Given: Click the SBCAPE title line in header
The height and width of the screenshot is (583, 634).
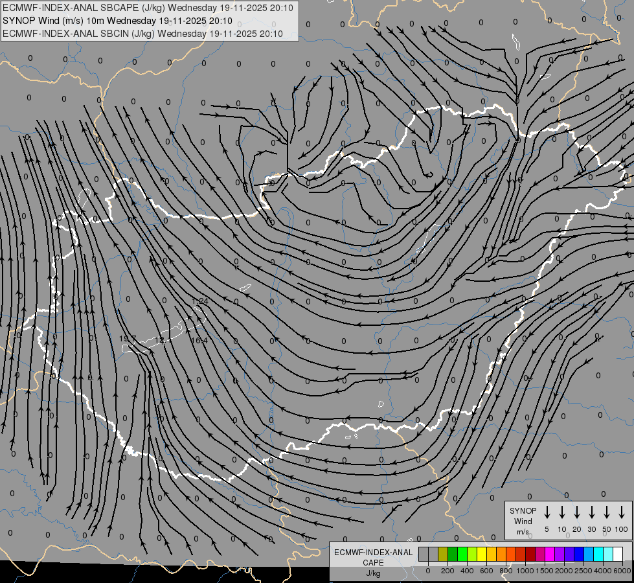Looking at the screenshot, I should (x=148, y=8).
